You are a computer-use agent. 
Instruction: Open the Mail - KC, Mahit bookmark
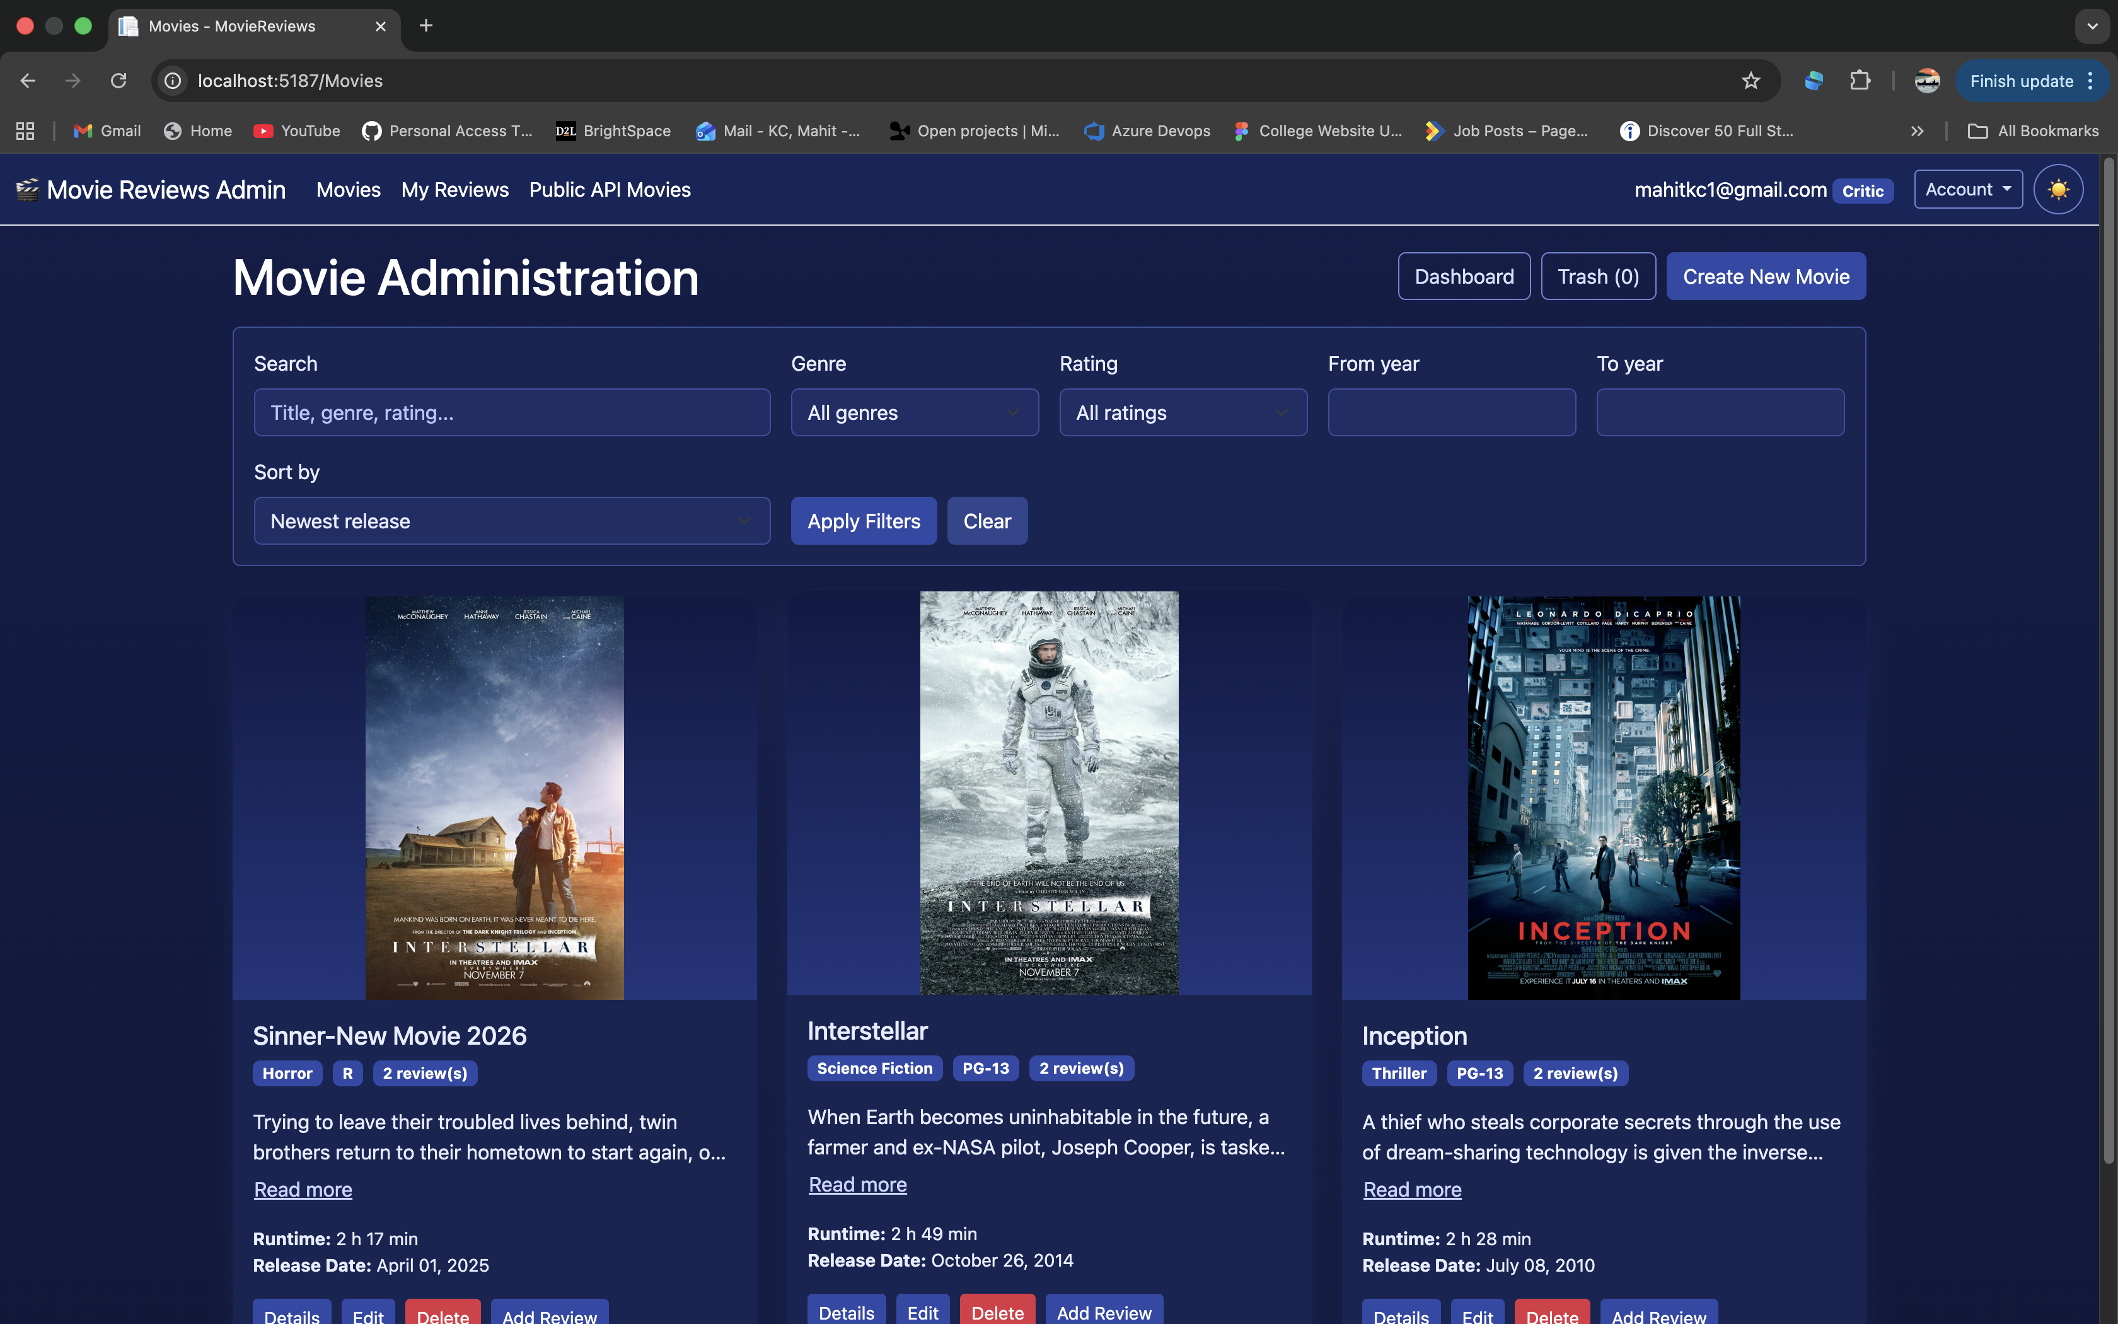(778, 131)
